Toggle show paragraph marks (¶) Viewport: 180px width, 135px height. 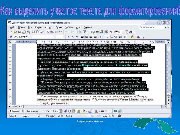click(x=111, y=32)
